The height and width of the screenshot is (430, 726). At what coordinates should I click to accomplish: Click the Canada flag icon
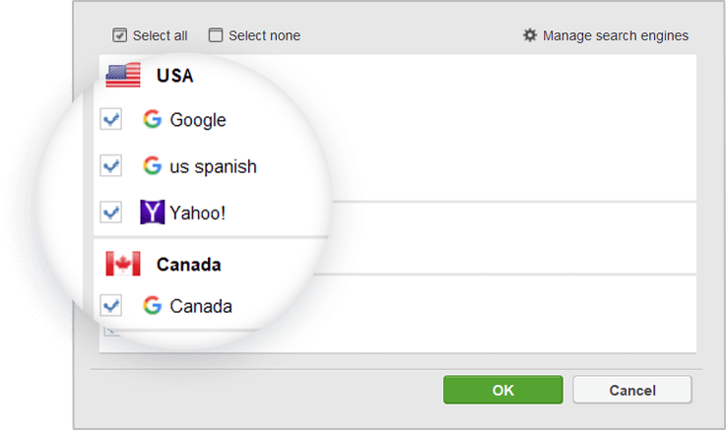[x=123, y=264]
